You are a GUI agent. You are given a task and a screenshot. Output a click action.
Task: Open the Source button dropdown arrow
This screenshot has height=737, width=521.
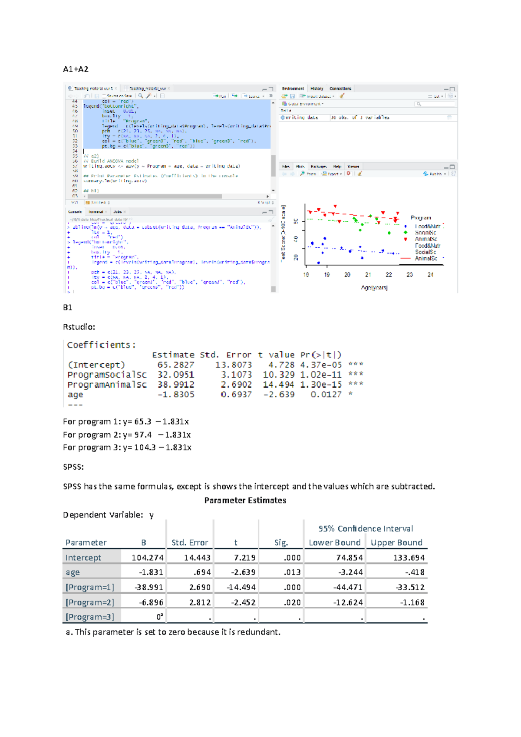coord(263,96)
